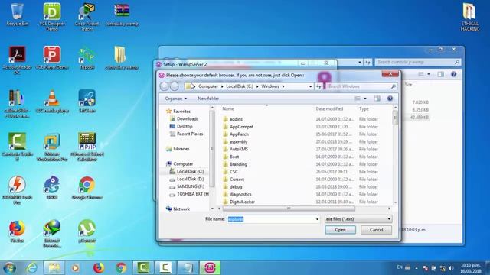Image resolution: width=490 pixels, height=275 pixels.
Task: Open VCE Player Demo desktop icon
Action: point(52,58)
